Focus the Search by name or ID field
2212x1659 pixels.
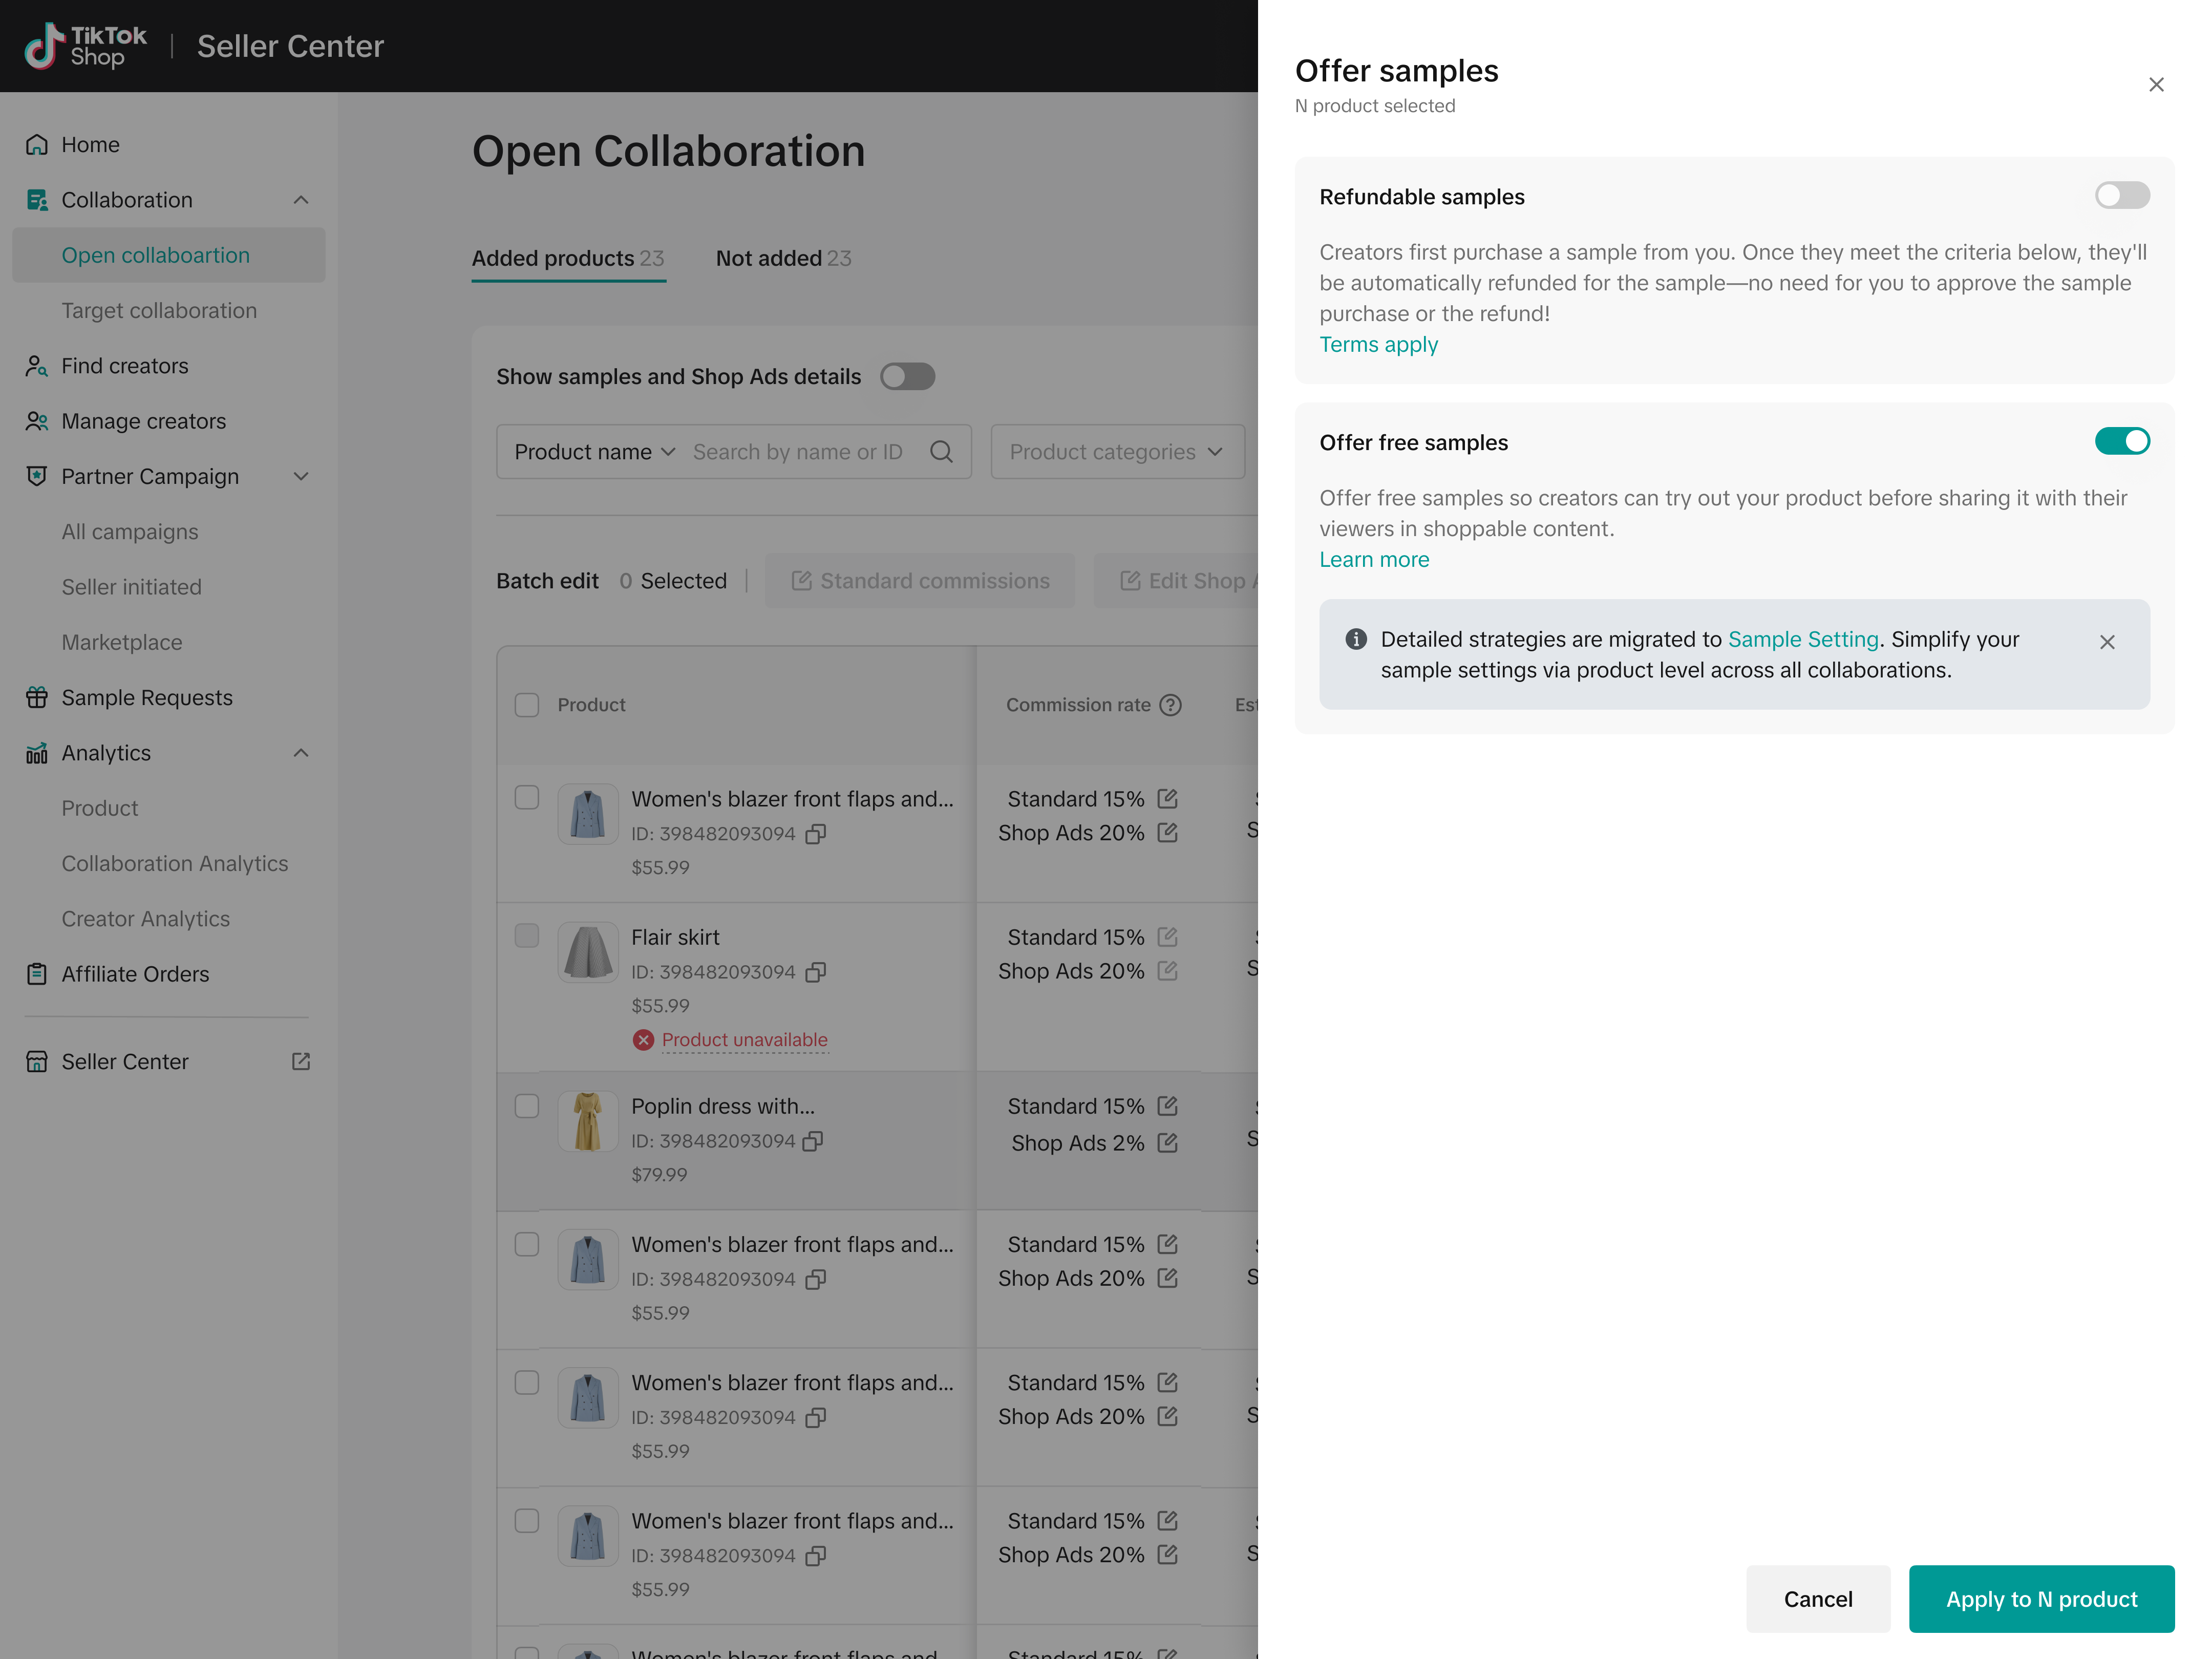point(798,452)
